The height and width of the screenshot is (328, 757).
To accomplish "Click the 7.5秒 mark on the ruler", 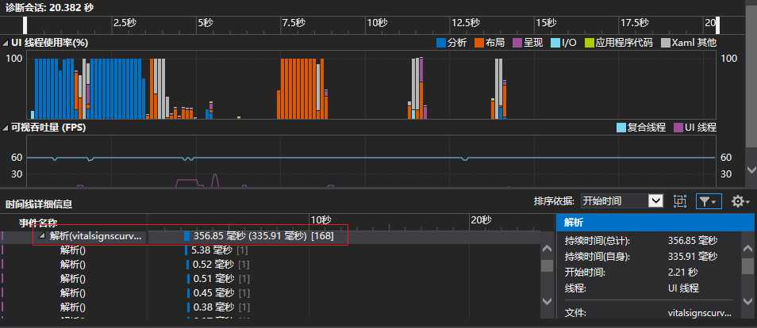I will point(294,23).
